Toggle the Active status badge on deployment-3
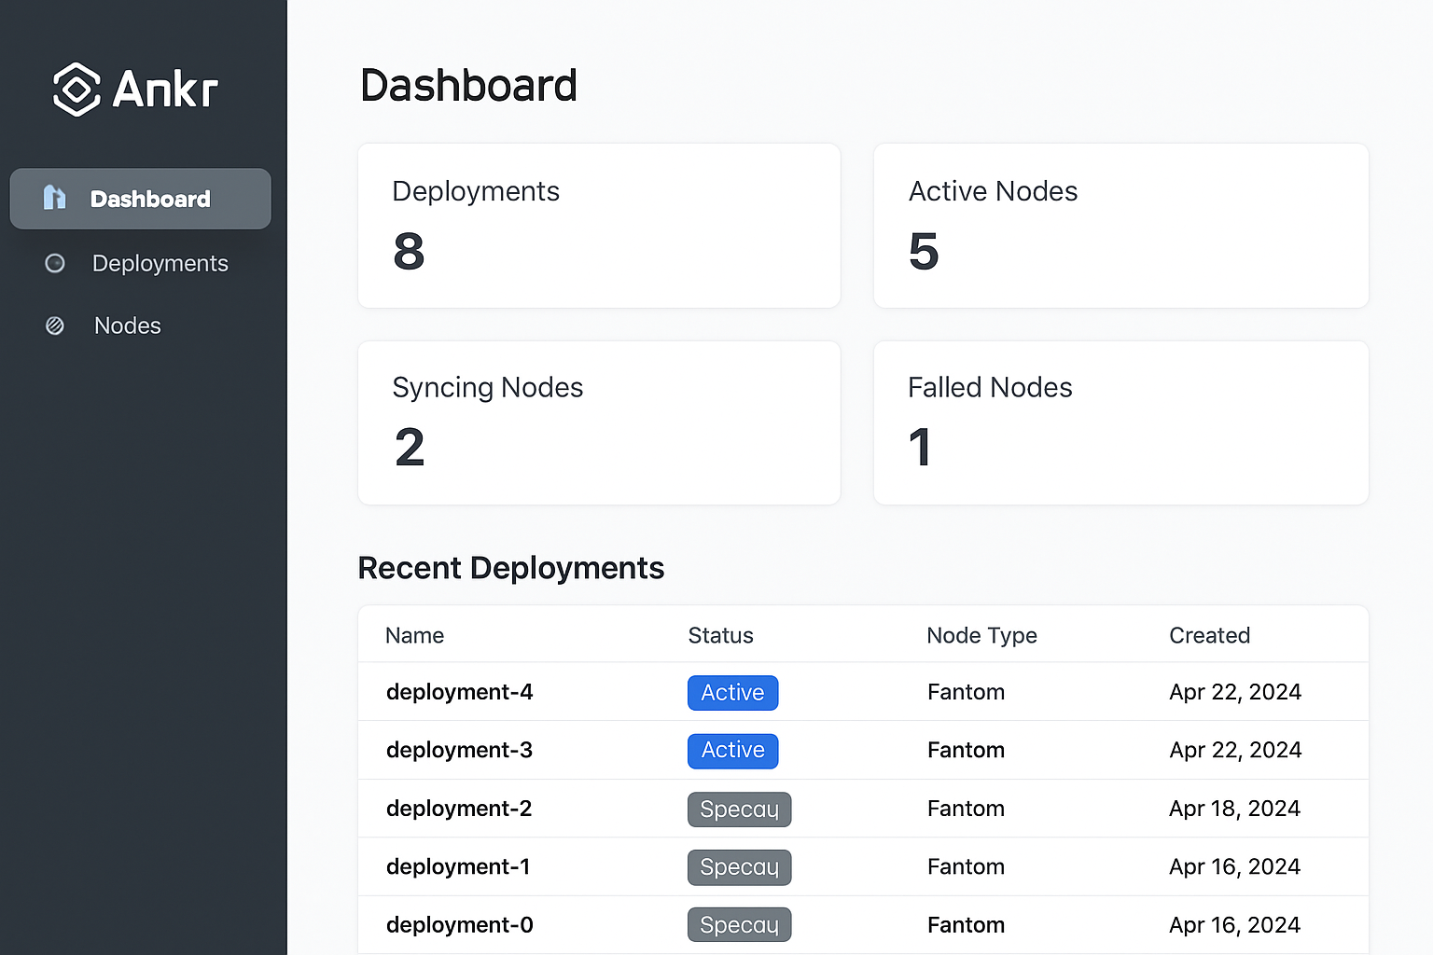 tap(732, 751)
